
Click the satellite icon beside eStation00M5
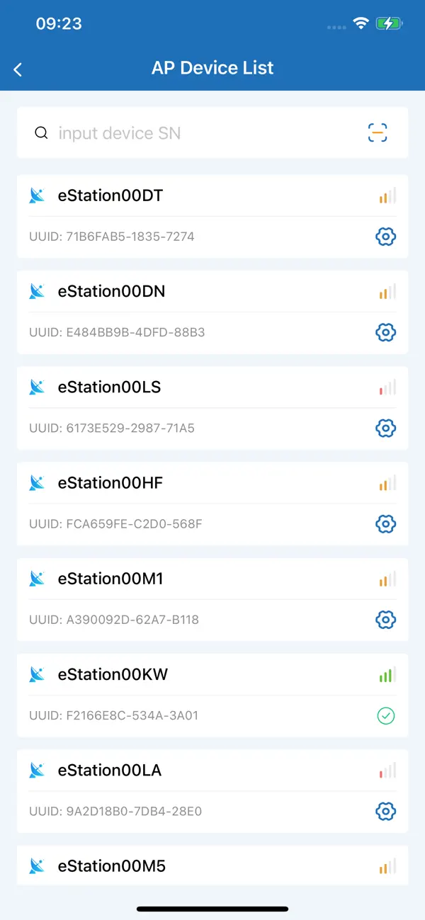[x=37, y=866]
